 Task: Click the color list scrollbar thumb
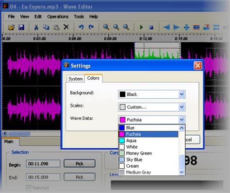[x=181, y=161]
